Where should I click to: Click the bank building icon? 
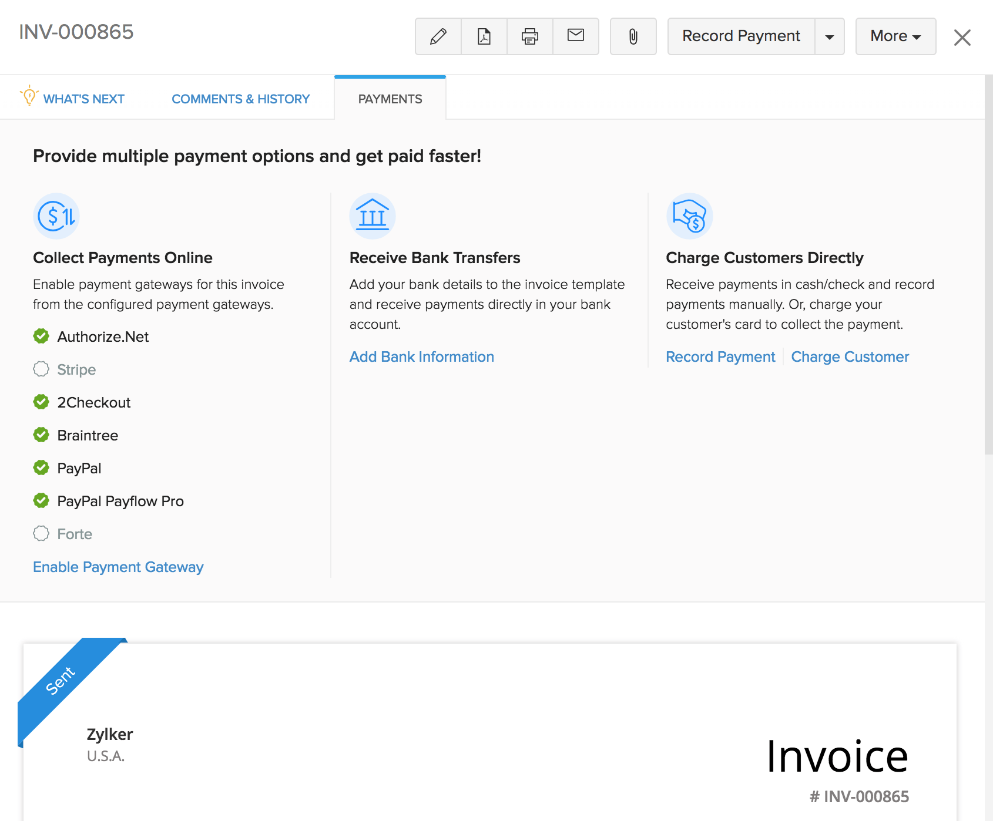(373, 216)
